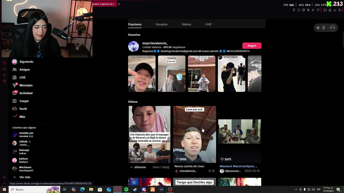Open brick wall dancing video thumbnail
This screenshot has width=344, height=193.
tap(202, 74)
